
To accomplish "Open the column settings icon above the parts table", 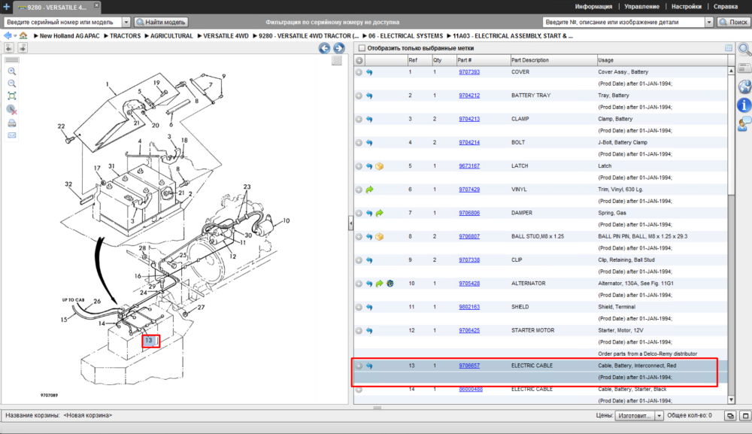I will pos(729,48).
